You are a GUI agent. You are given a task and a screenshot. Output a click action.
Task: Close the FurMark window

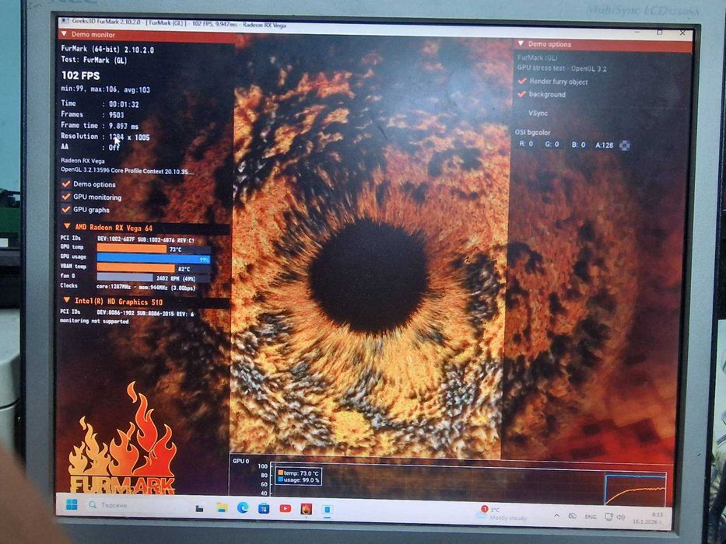[x=682, y=33]
